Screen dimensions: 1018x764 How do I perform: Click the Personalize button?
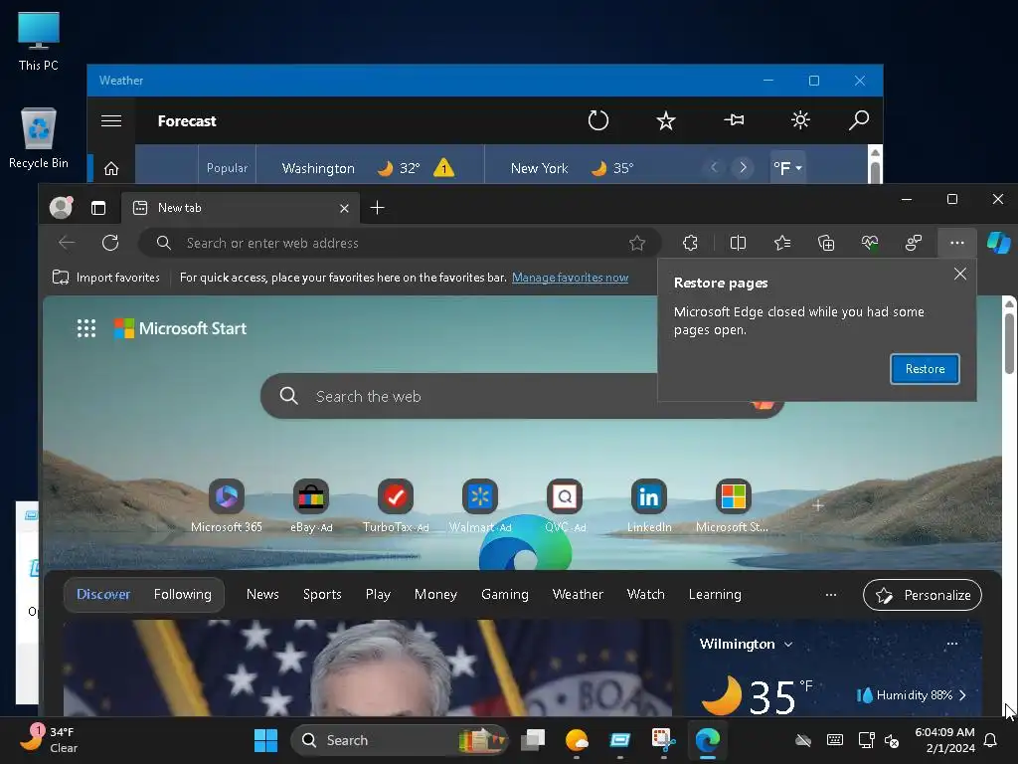[922, 595]
